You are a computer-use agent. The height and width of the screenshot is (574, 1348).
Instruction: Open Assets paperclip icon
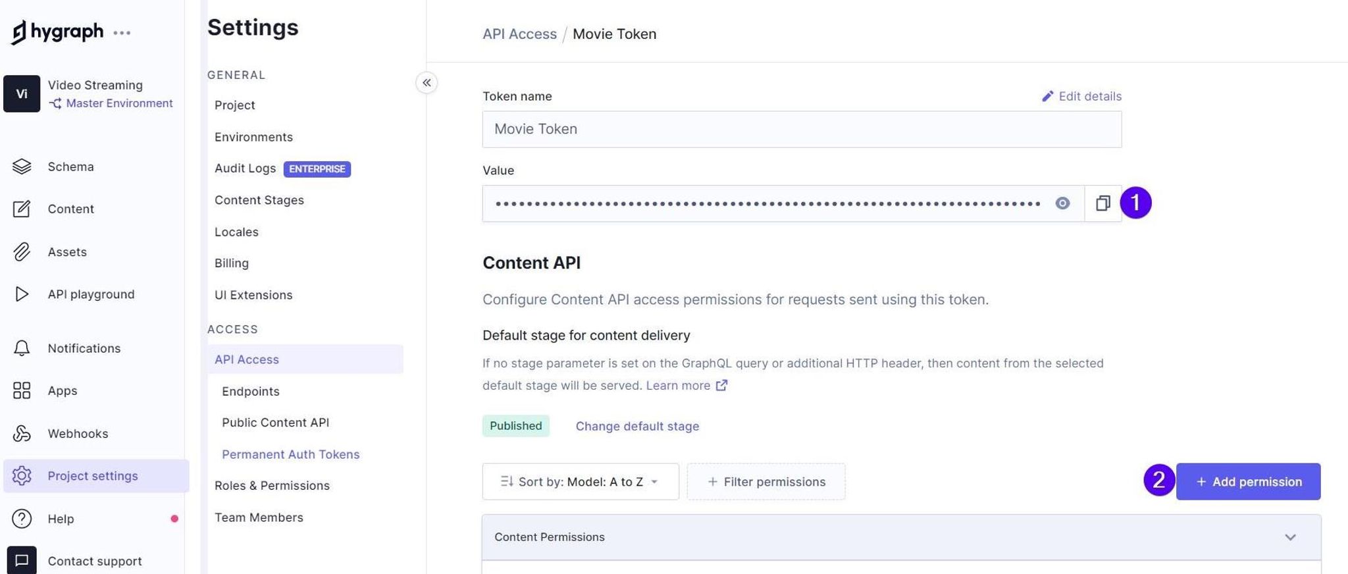tap(22, 251)
